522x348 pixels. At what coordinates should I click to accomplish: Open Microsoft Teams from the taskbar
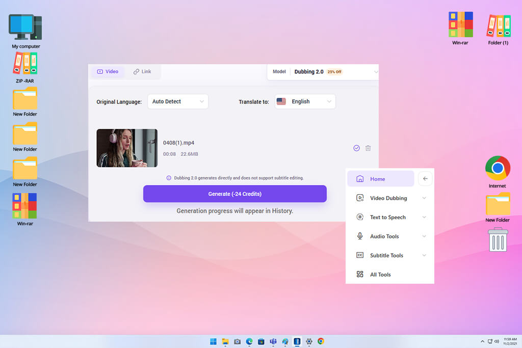click(x=273, y=341)
